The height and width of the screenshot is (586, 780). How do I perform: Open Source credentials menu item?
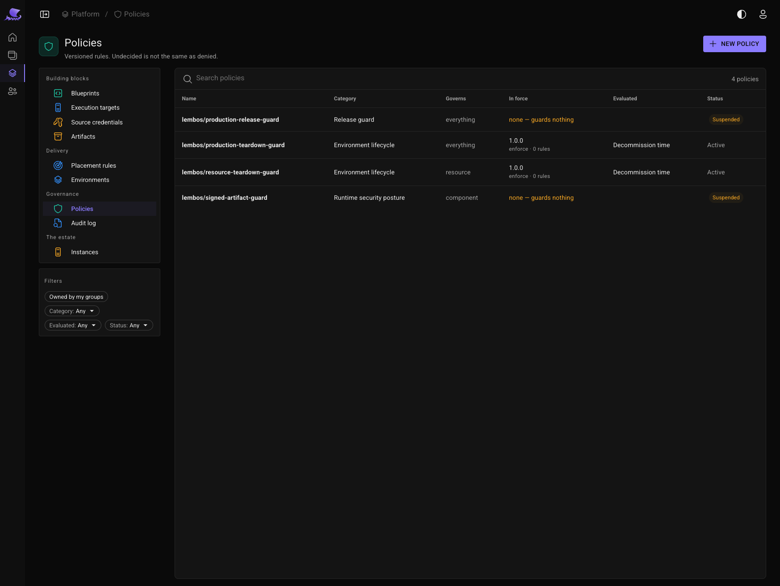click(x=100, y=122)
